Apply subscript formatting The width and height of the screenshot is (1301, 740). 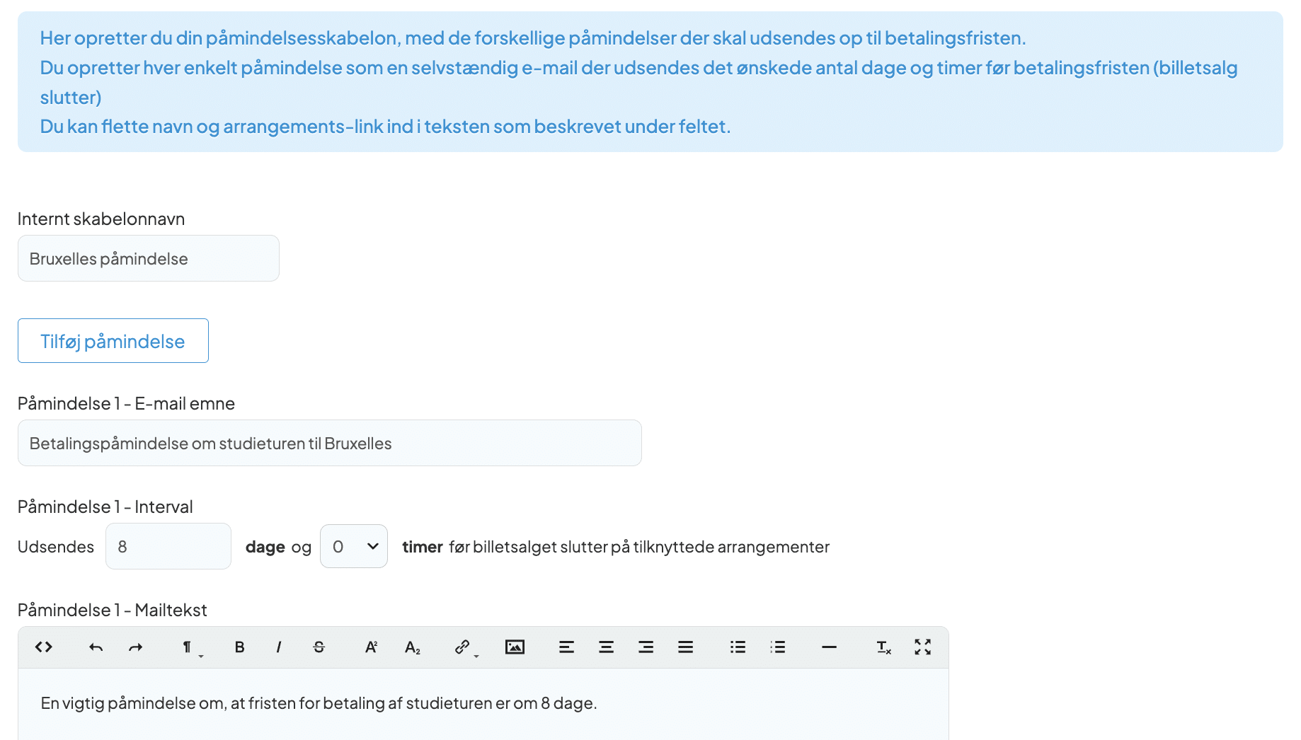tap(412, 647)
